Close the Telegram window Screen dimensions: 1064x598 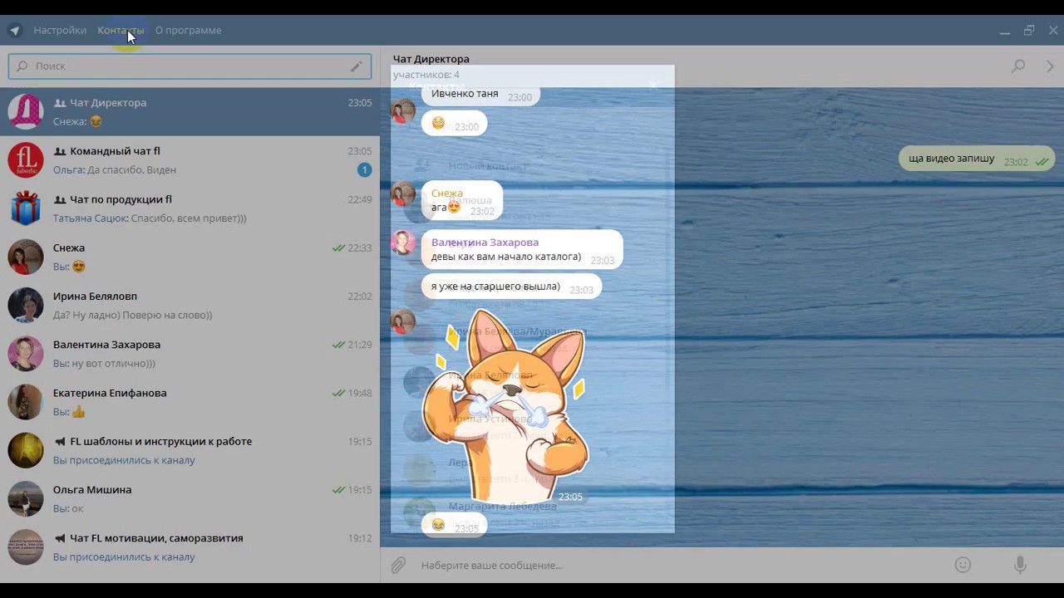[x=1053, y=31]
